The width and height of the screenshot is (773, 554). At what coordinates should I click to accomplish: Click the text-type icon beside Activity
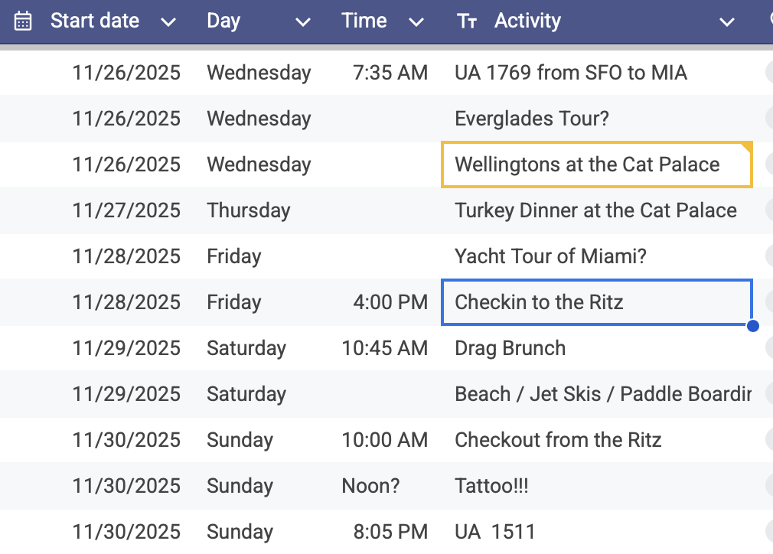(466, 21)
